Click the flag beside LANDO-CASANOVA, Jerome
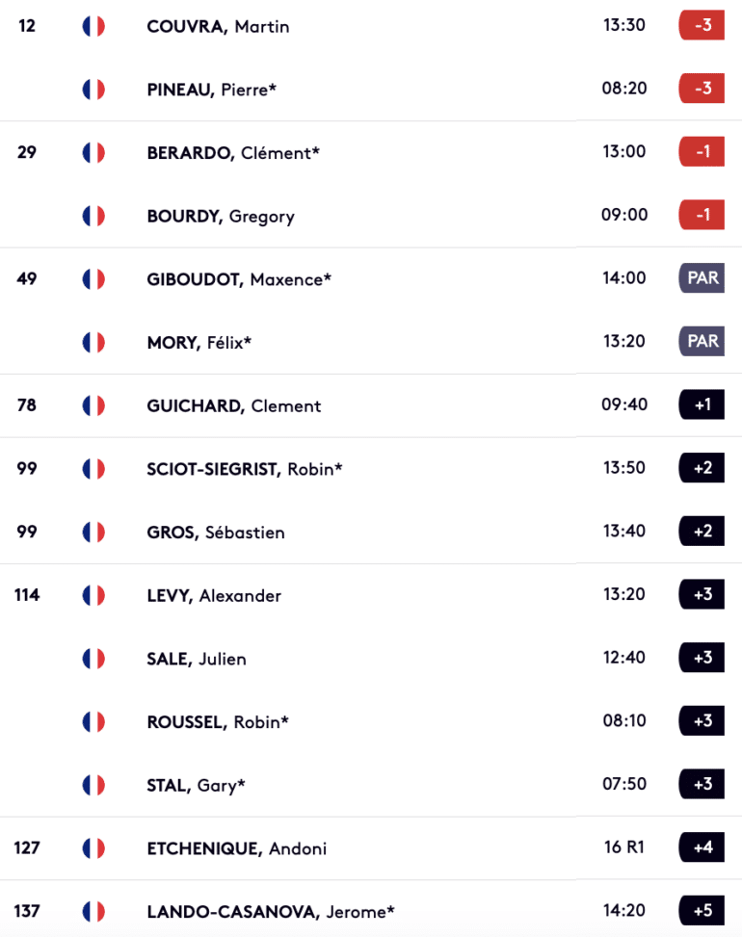 point(93,912)
